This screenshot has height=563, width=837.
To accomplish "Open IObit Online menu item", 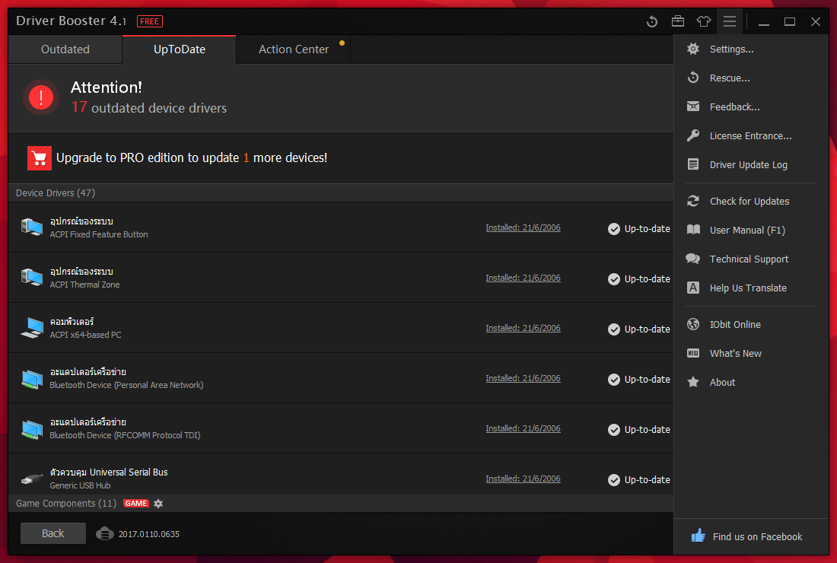I will (x=735, y=324).
